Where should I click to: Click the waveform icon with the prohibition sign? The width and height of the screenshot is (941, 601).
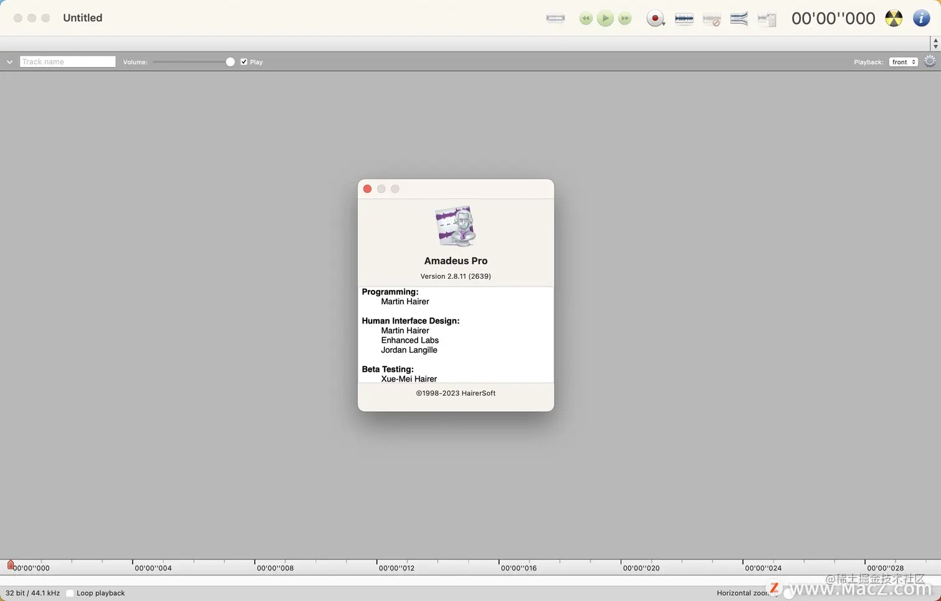(x=711, y=19)
